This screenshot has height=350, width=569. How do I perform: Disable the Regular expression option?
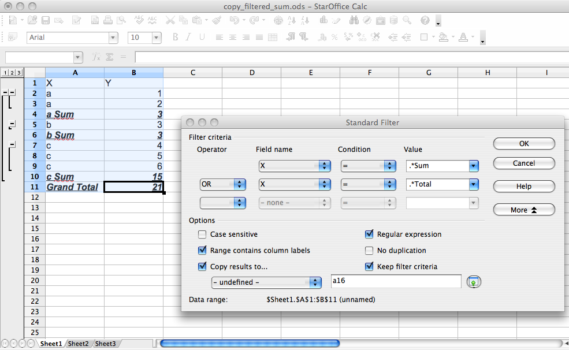click(x=369, y=234)
